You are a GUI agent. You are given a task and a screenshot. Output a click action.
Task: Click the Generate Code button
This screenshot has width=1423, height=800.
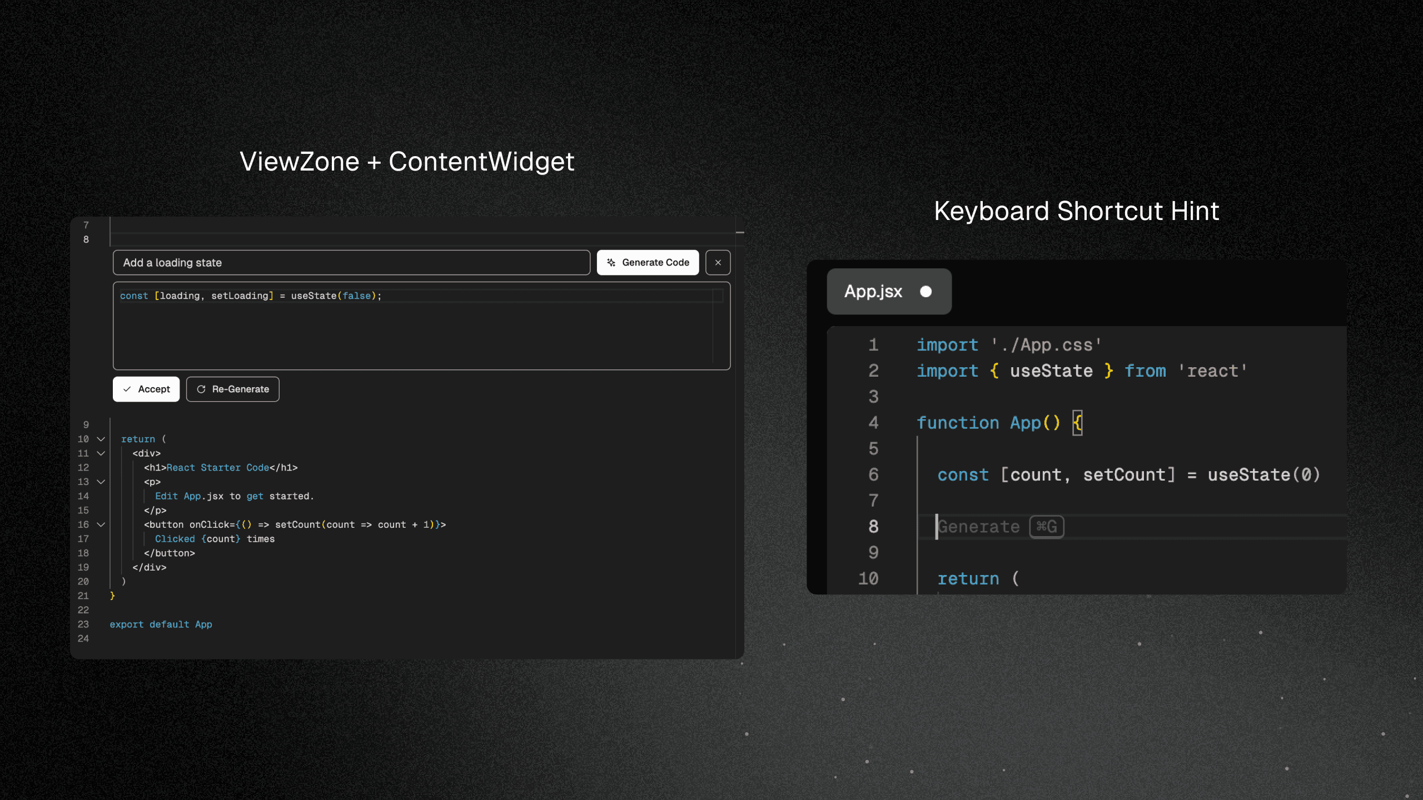[x=648, y=262]
